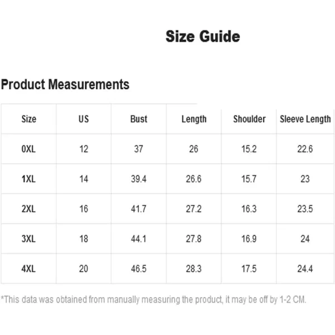This screenshot has width=335, height=335.
Task: Click the 1XL size row label
Action: pyautogui.click(x=28, y=179)
